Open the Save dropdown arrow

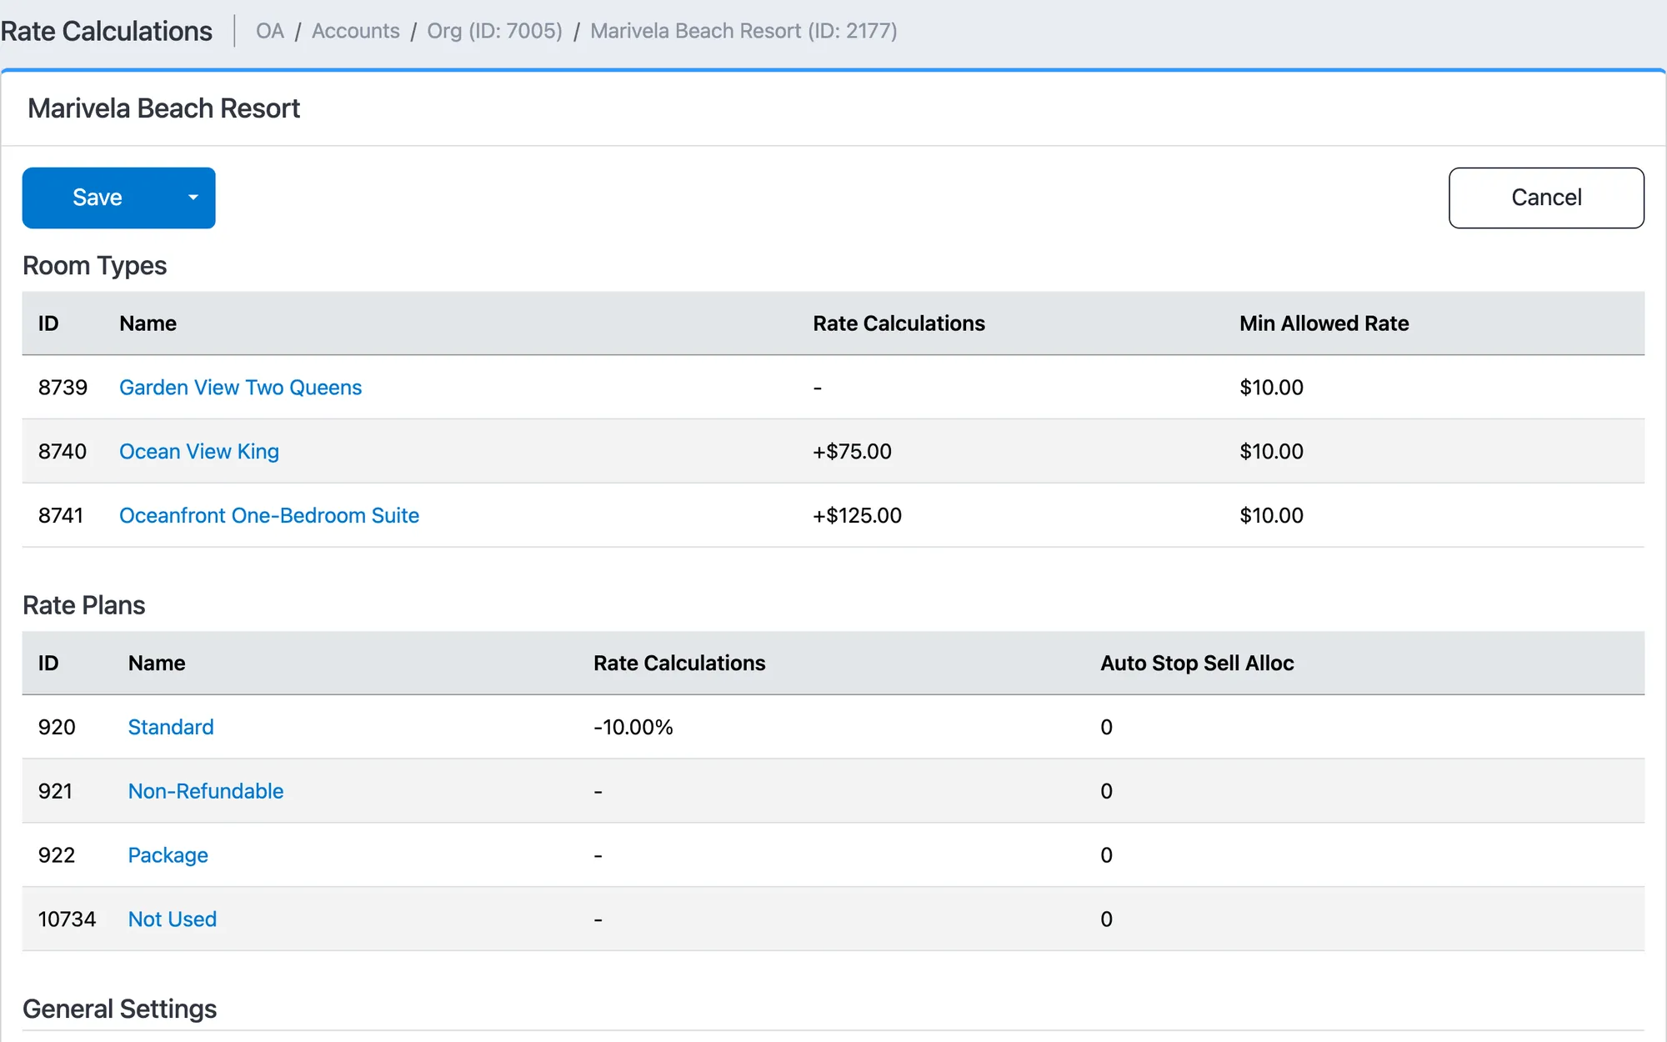193,198
